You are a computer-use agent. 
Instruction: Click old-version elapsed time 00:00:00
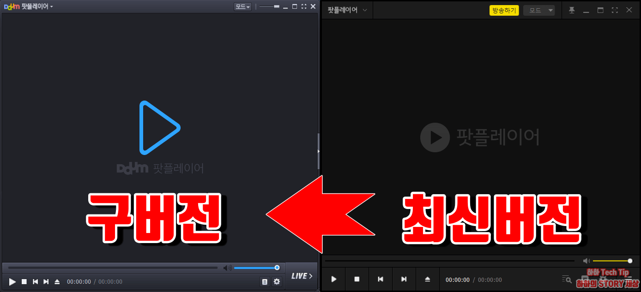(x=79, y=281)
